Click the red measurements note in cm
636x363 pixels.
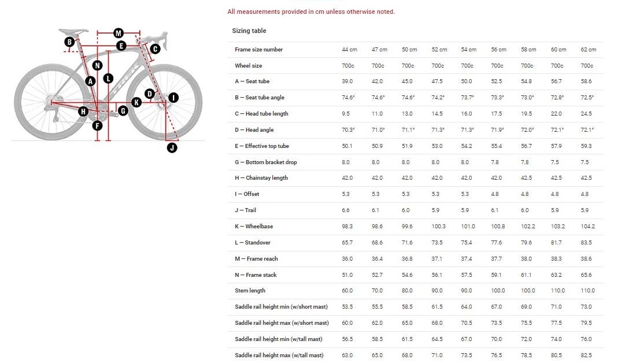pyautogui.click(x=311, y=12)
